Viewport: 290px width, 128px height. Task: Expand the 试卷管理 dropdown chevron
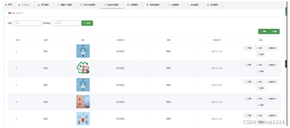[181, 5]
